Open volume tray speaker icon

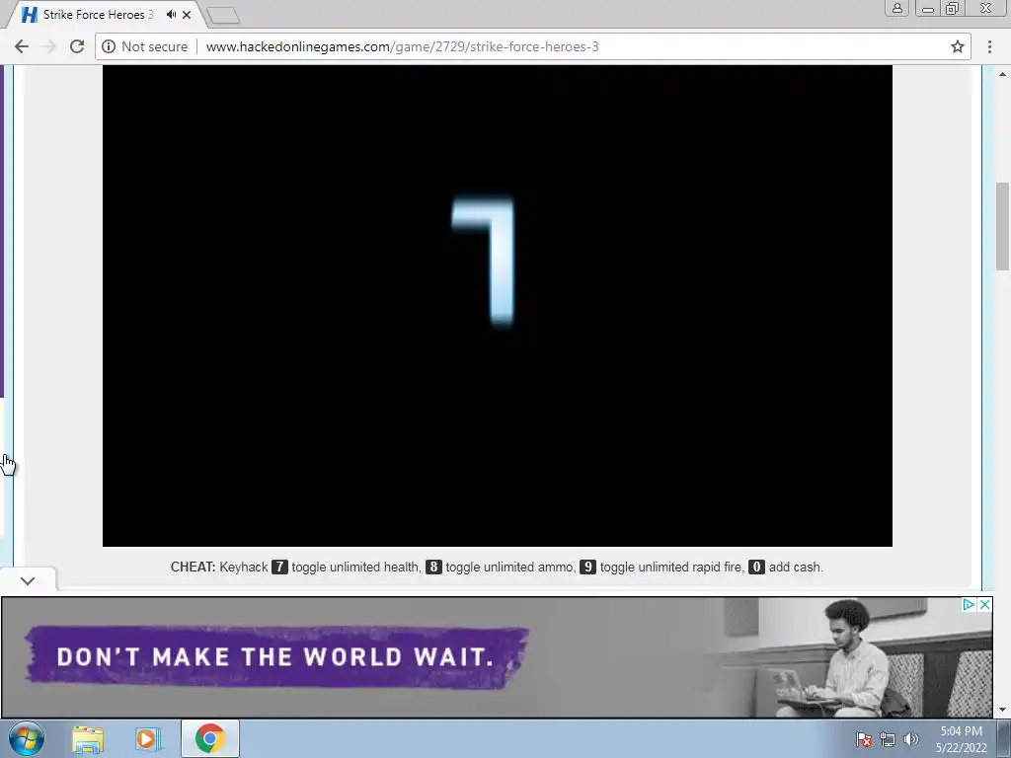[911, 740]
